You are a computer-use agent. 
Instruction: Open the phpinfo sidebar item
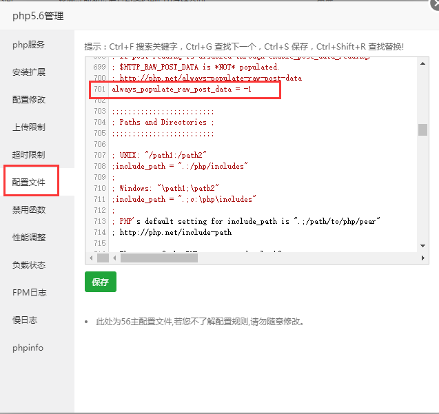point(28,348)
